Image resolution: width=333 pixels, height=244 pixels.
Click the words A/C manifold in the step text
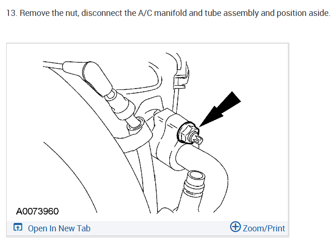click(163, 13)
